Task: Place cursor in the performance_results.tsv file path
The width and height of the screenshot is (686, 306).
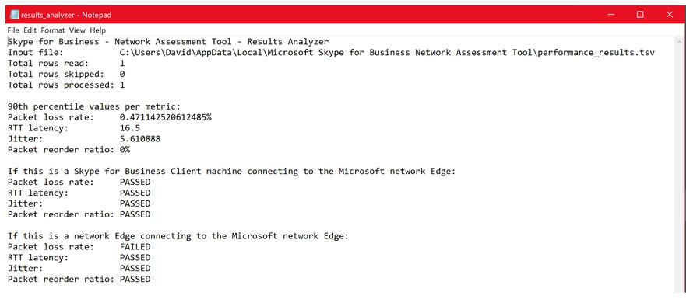Action: coord(387,52)
